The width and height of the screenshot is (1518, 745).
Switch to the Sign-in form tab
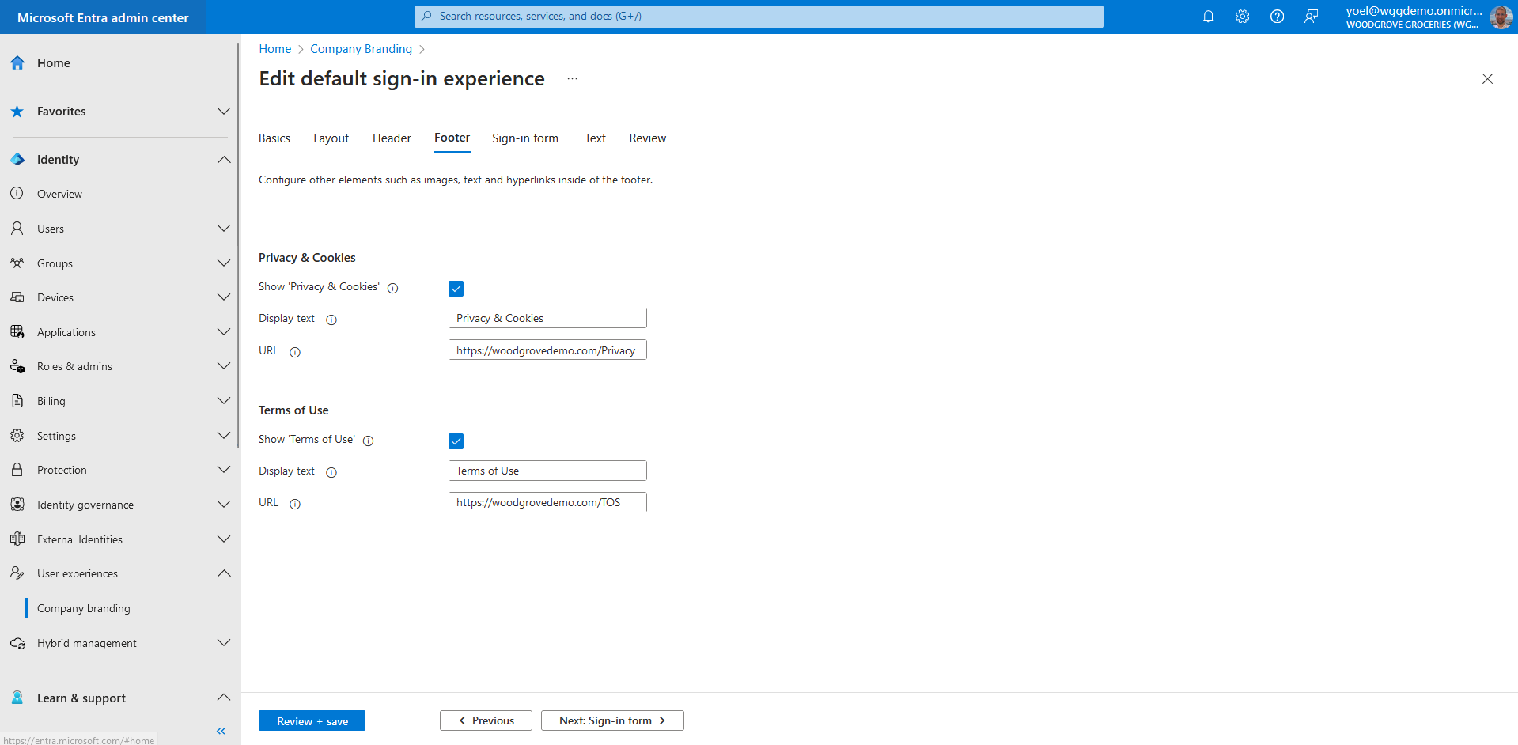(x=524, y=138)
